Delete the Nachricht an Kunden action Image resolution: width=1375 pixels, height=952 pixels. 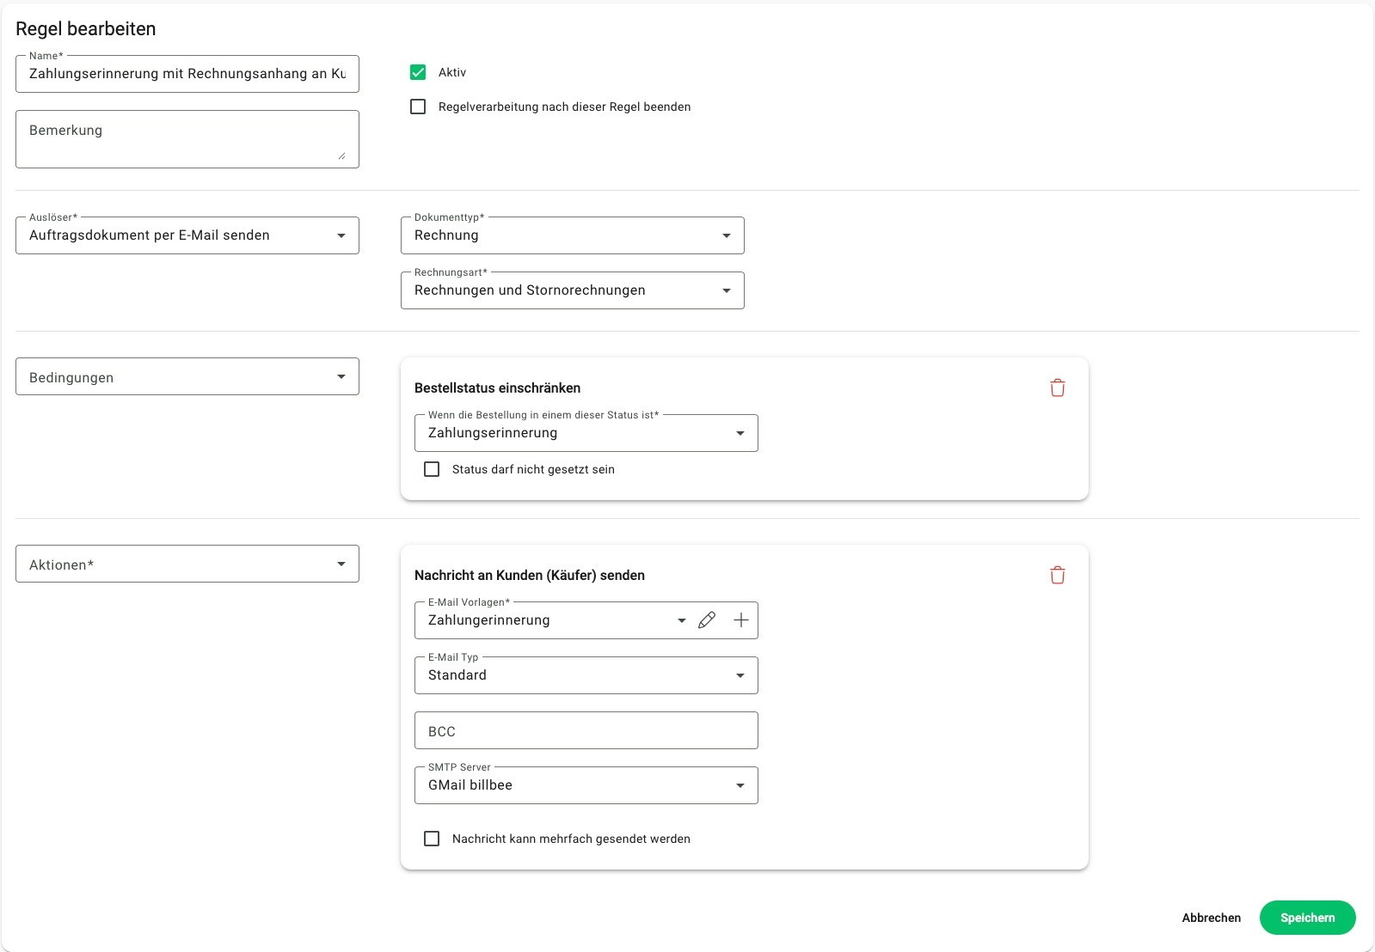(1057, 576)
